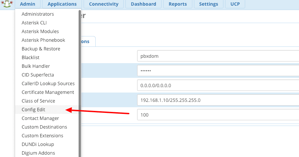
Task: Open the Reports menu
Action: tap(178, 4)
